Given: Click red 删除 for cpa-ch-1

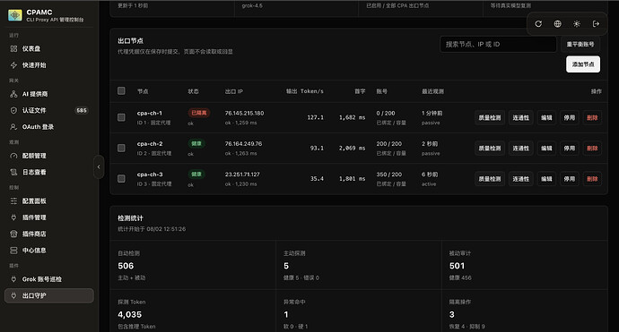Looking at the screenshot, I should pos(592,118).
